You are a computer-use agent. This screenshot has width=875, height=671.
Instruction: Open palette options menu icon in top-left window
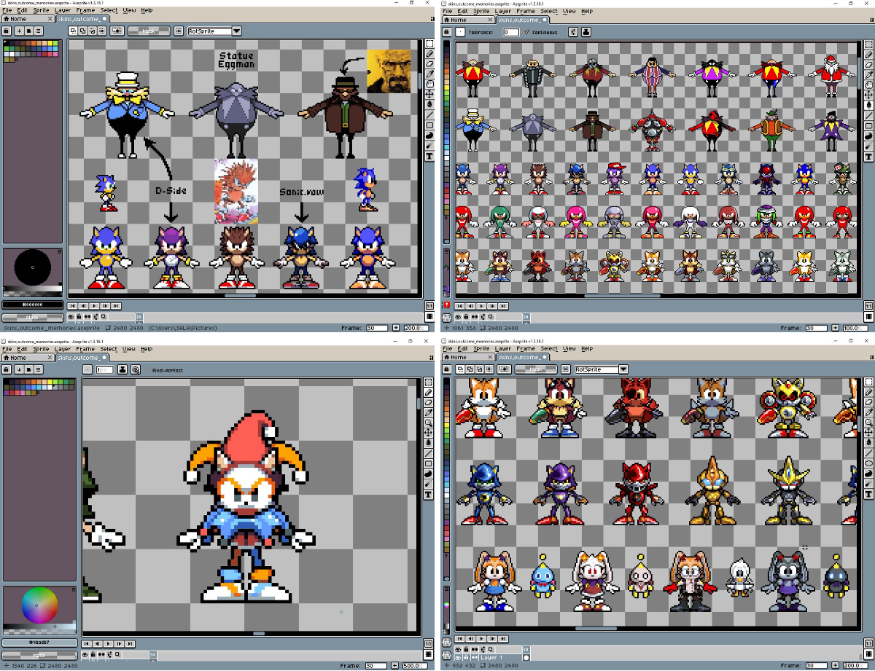38,31
